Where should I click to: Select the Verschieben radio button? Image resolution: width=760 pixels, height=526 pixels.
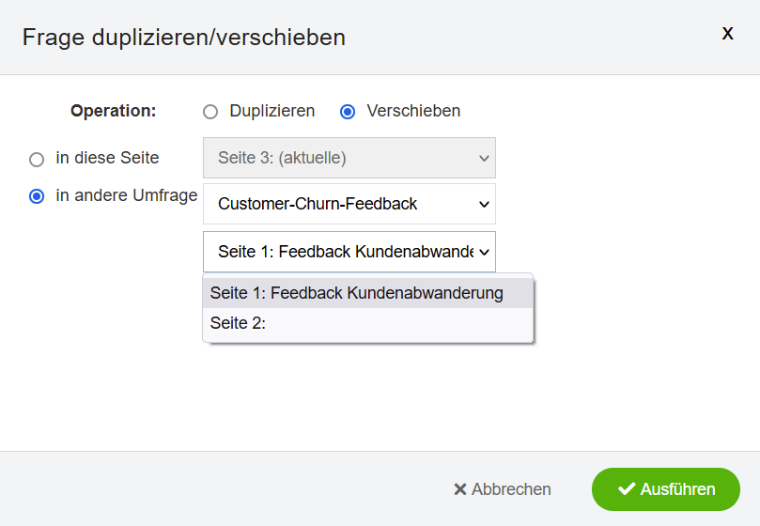pyautogui.click(x=348, y=112)
